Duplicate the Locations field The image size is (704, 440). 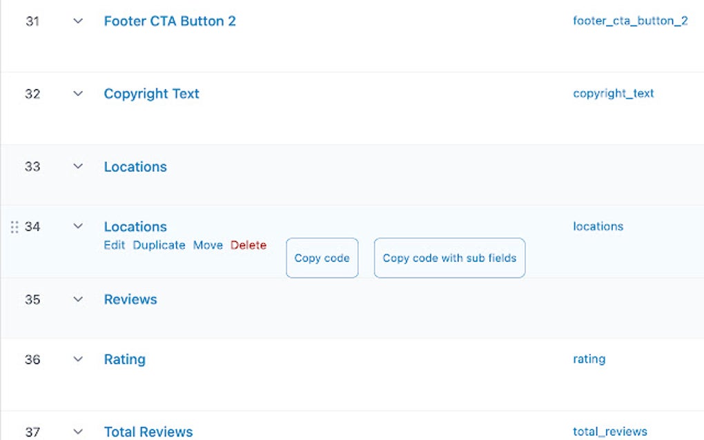[159, 245]
